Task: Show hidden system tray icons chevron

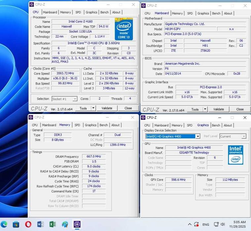Action: 190,224
